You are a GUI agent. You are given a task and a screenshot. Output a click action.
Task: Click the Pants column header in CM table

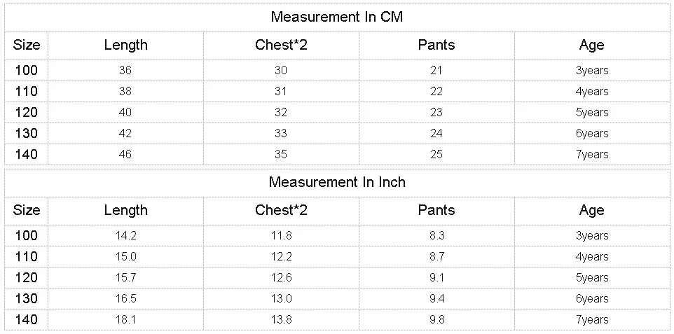pyautogui.click(x=436, y=45)
